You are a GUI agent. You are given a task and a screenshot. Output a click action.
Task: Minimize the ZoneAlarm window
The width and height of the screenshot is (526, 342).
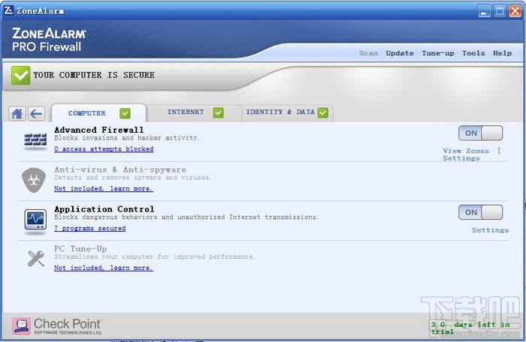(x=484, y=10)
